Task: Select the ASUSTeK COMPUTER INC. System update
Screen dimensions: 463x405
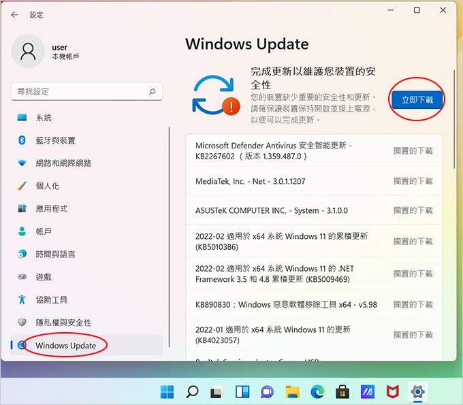Action: point(314,210)
